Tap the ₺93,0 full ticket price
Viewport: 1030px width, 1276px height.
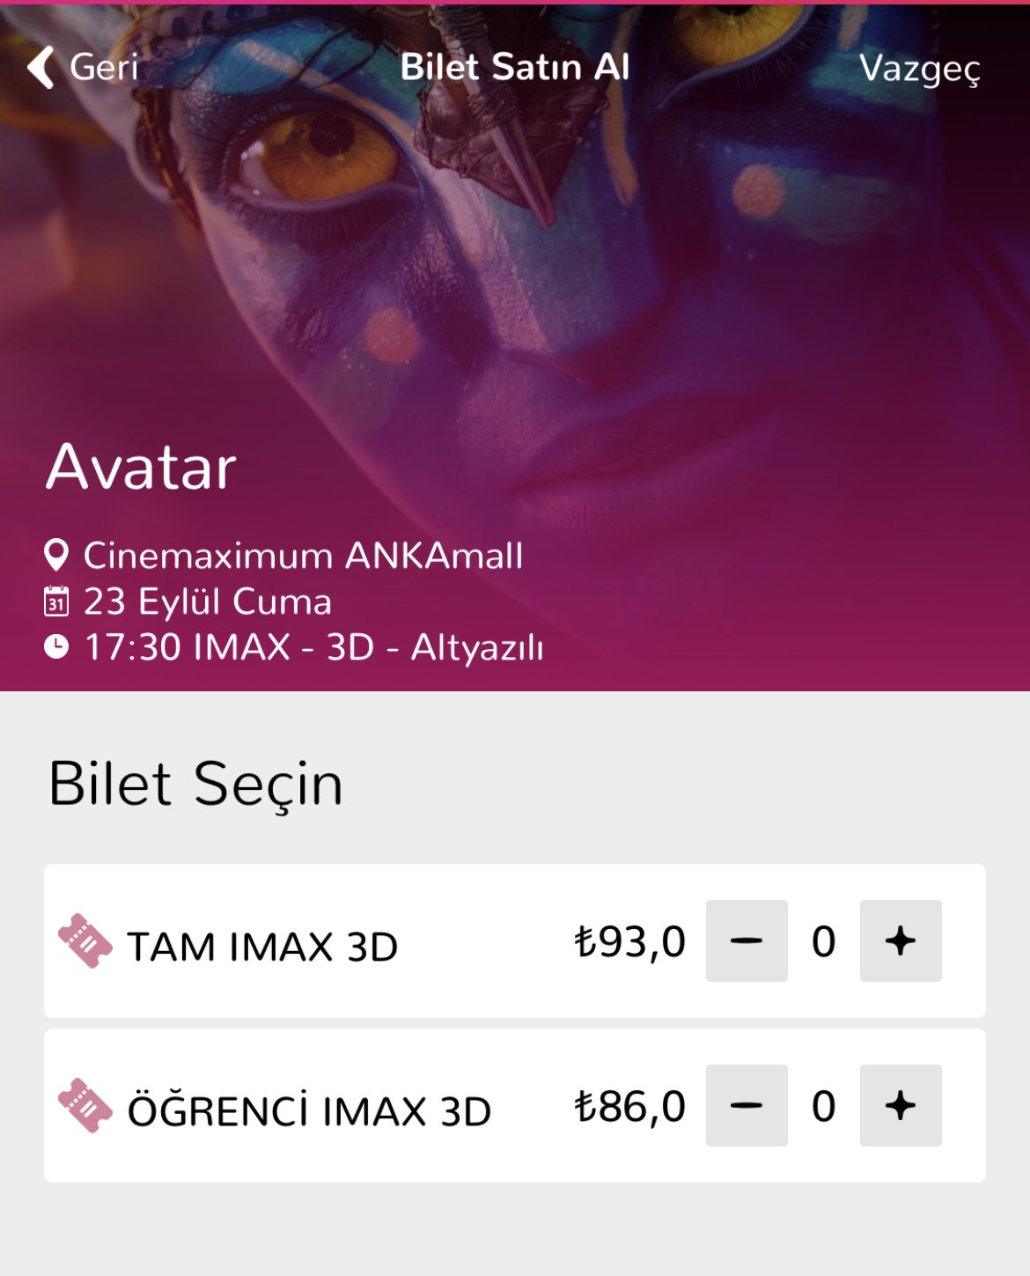[x=629, y=942]
